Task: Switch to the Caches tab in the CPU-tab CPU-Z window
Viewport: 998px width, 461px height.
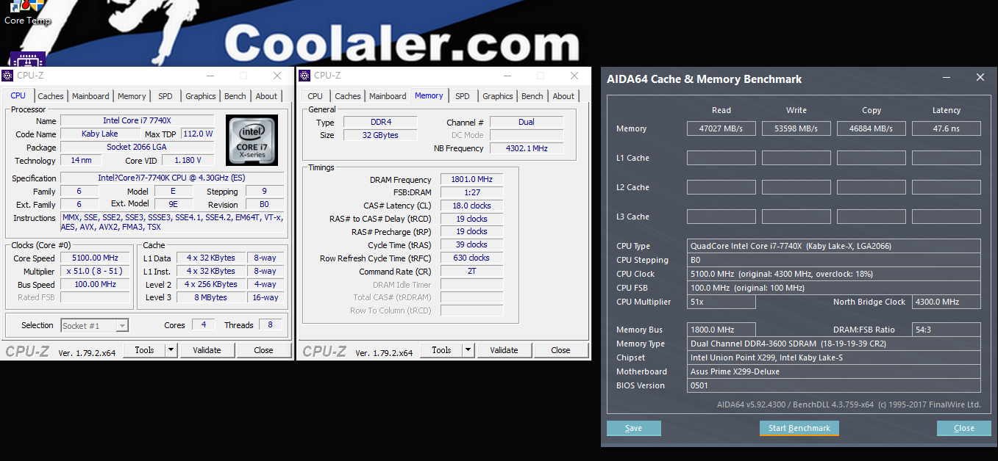Action: click(x=51, y=96)
